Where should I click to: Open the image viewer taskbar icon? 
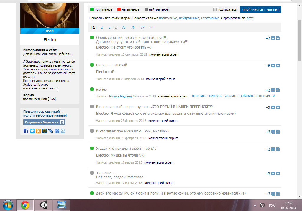pyautogui.click(x=62, y=205)
